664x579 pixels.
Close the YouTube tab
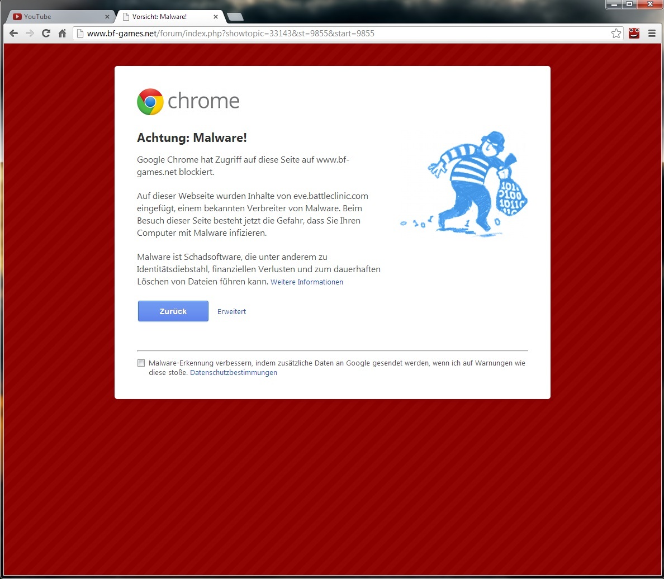(x=107, y=17)
